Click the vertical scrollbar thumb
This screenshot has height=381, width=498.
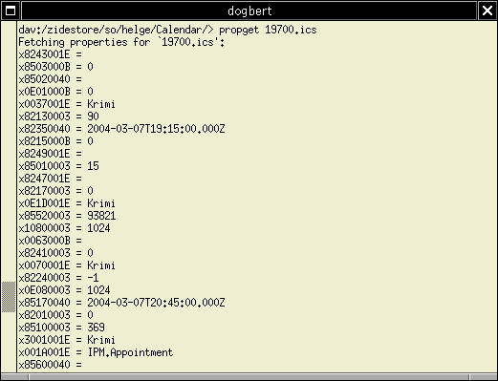tap(9, 297)
